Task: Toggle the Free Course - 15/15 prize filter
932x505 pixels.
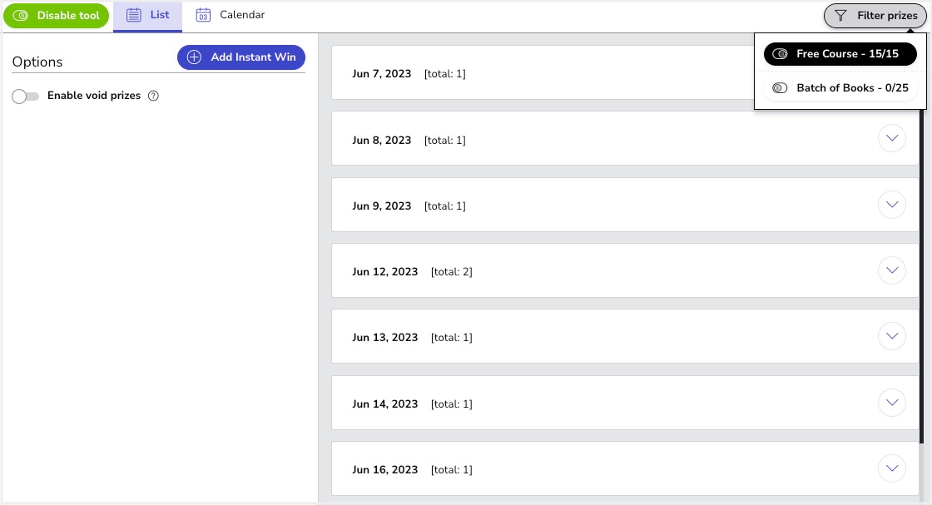Action: 840,54
